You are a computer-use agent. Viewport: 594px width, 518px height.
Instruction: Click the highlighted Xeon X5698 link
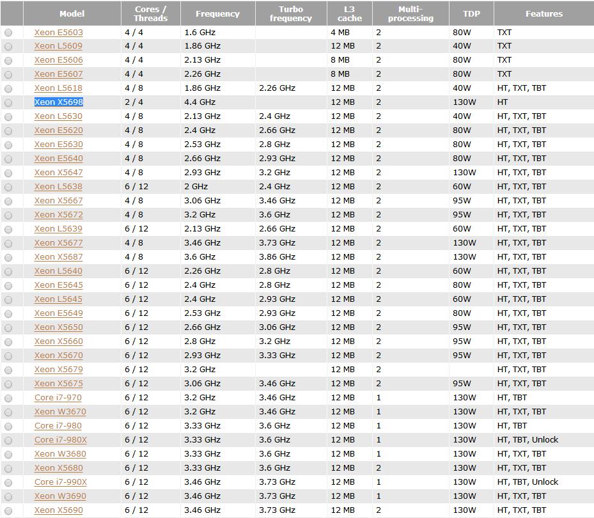tap(58, 102)
